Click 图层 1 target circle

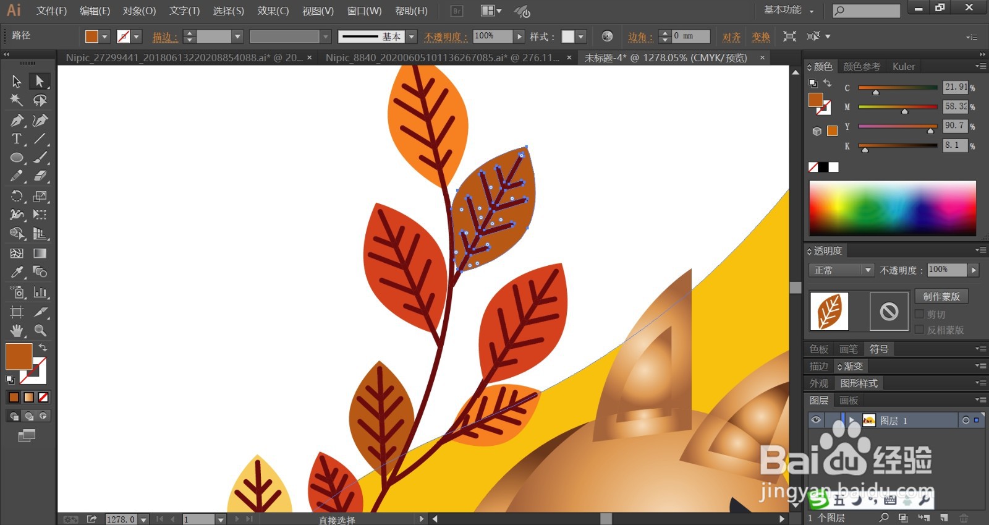point(966,420)
